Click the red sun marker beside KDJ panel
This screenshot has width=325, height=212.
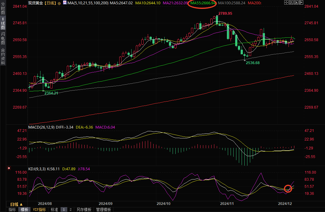click(9, 168)
